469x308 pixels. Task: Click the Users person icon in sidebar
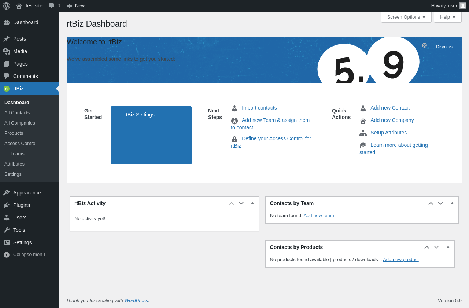click(x=7, y=218)
